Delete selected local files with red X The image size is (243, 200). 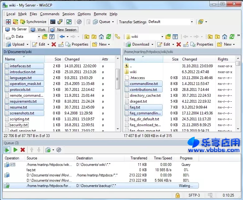(54, 45)
